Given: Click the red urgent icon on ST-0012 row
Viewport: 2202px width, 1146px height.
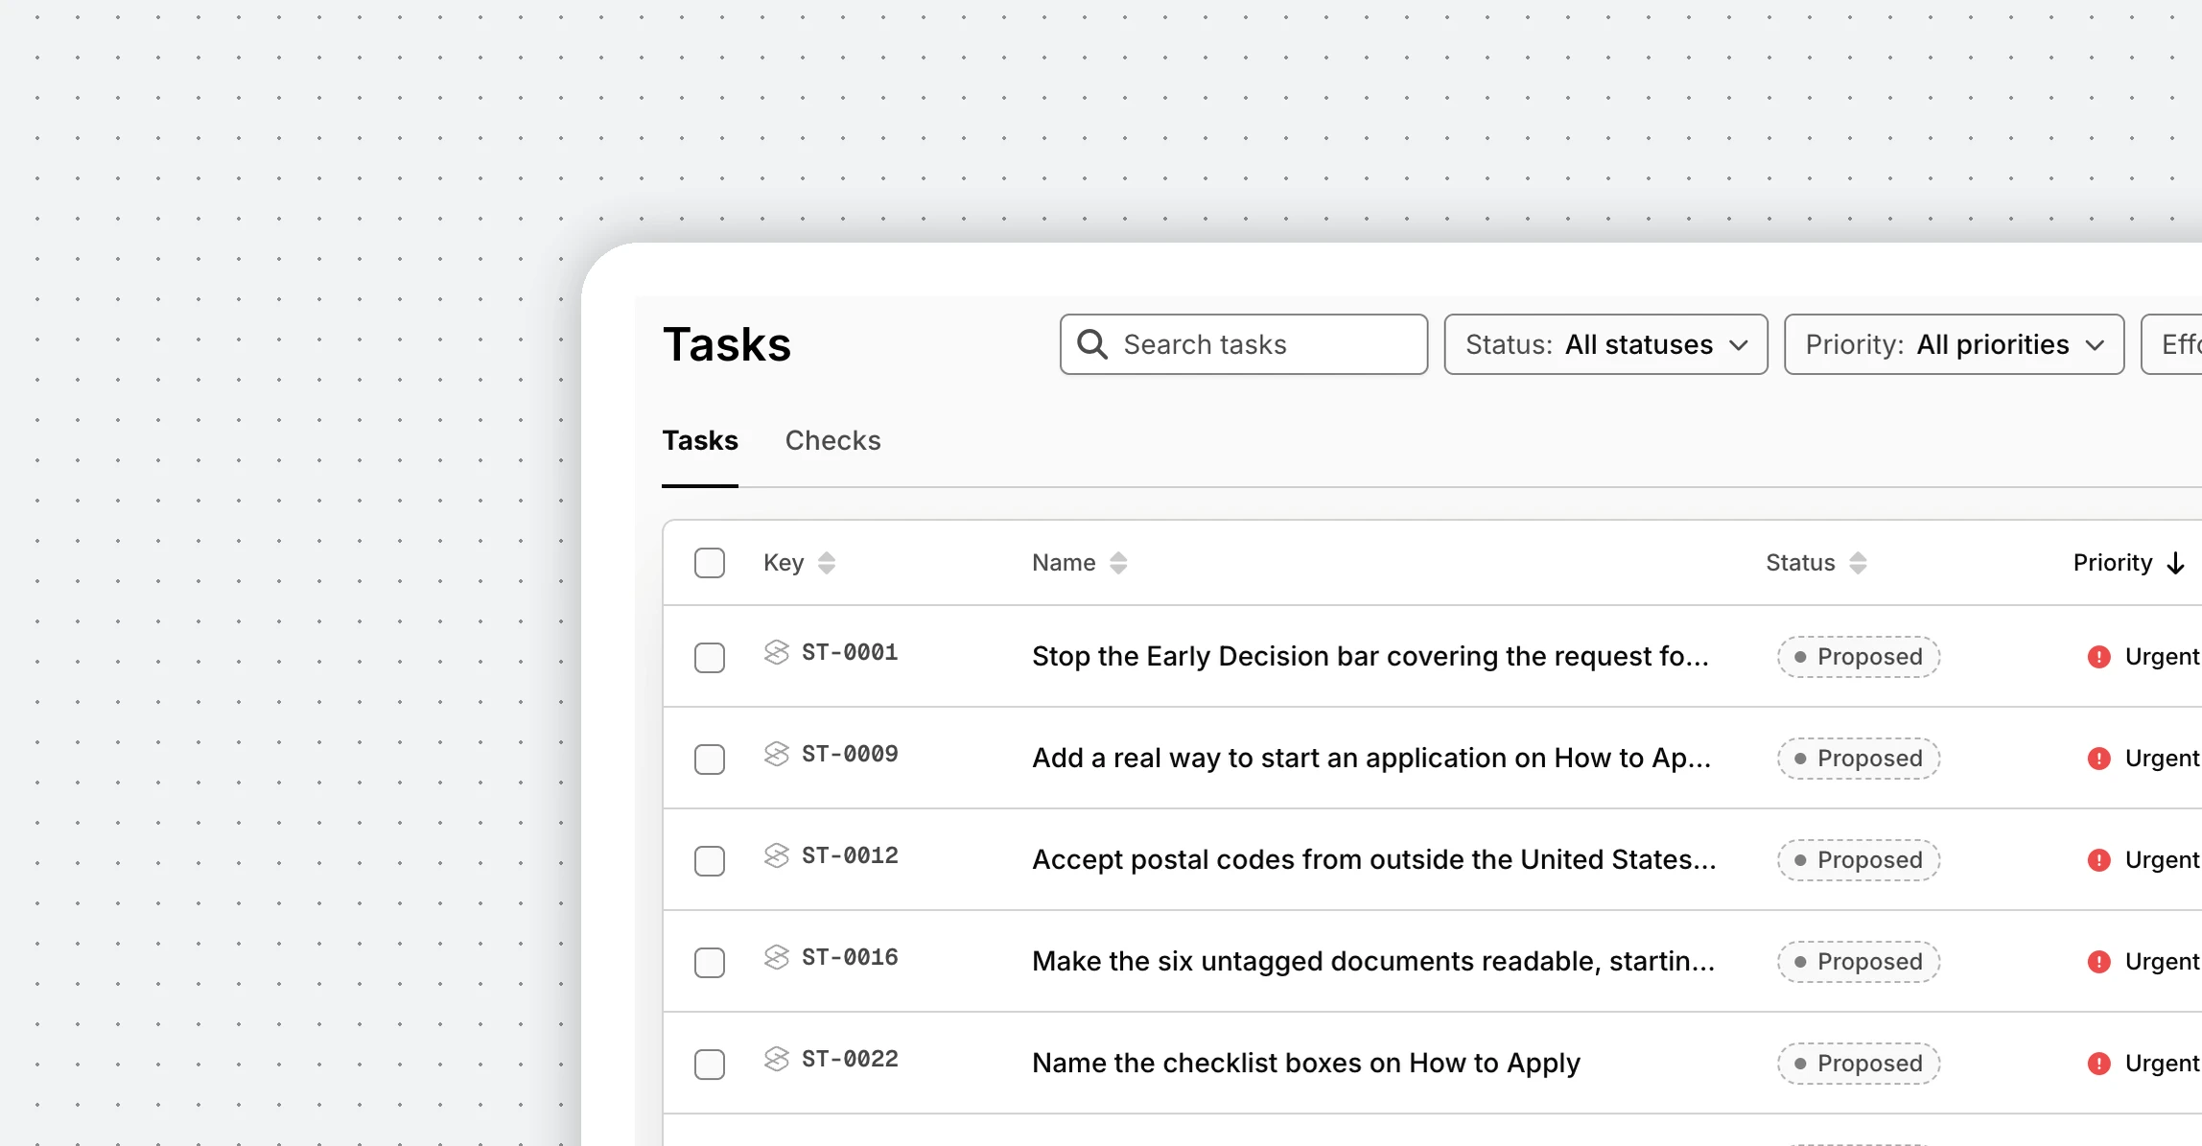Looking at the screenshot, I should pyautogui.click(x=2098, y=860).
